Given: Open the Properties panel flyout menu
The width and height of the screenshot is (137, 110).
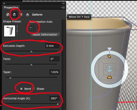Looking at the screenshot, I should (63, 7).
